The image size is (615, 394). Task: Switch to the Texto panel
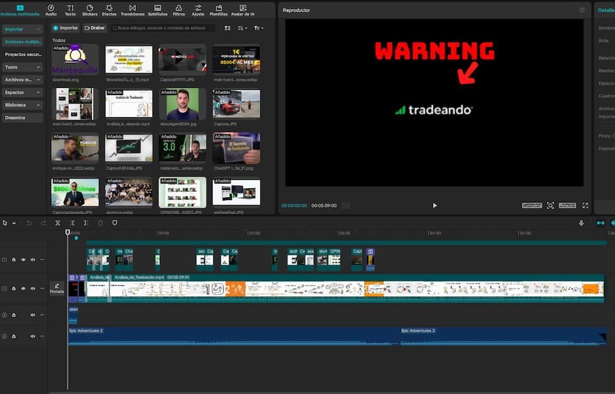(x=69, y=8)
